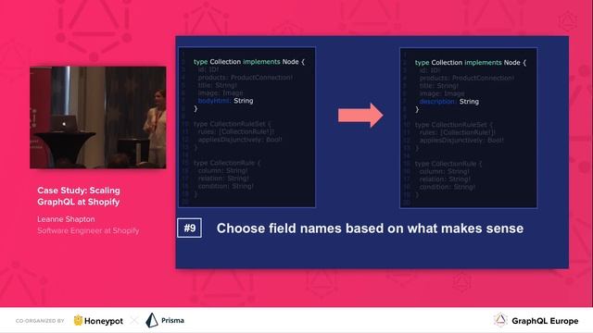Click 'CO-ORGANIZED BY' label
Image resolution: width=593 pixels, height=333 pixels.
click(40, 321)
